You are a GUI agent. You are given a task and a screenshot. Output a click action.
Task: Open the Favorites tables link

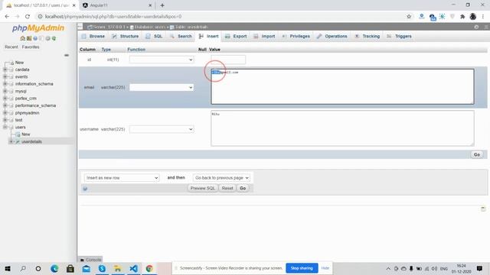click(x=31, y=47)
